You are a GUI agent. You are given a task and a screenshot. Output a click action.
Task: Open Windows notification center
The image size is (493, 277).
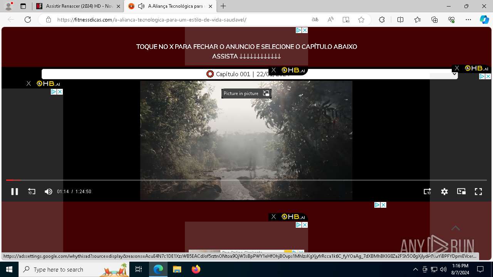pos(480,269)
